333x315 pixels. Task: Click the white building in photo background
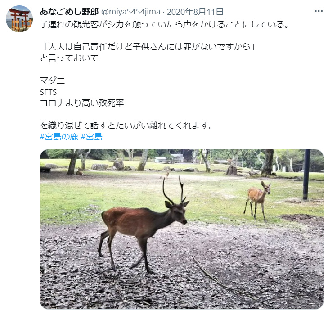click(161, 160)
